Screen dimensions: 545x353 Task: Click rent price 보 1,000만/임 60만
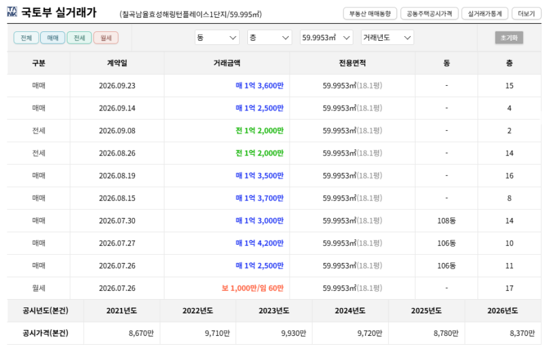pyautogui.click(x=253, y=288)
